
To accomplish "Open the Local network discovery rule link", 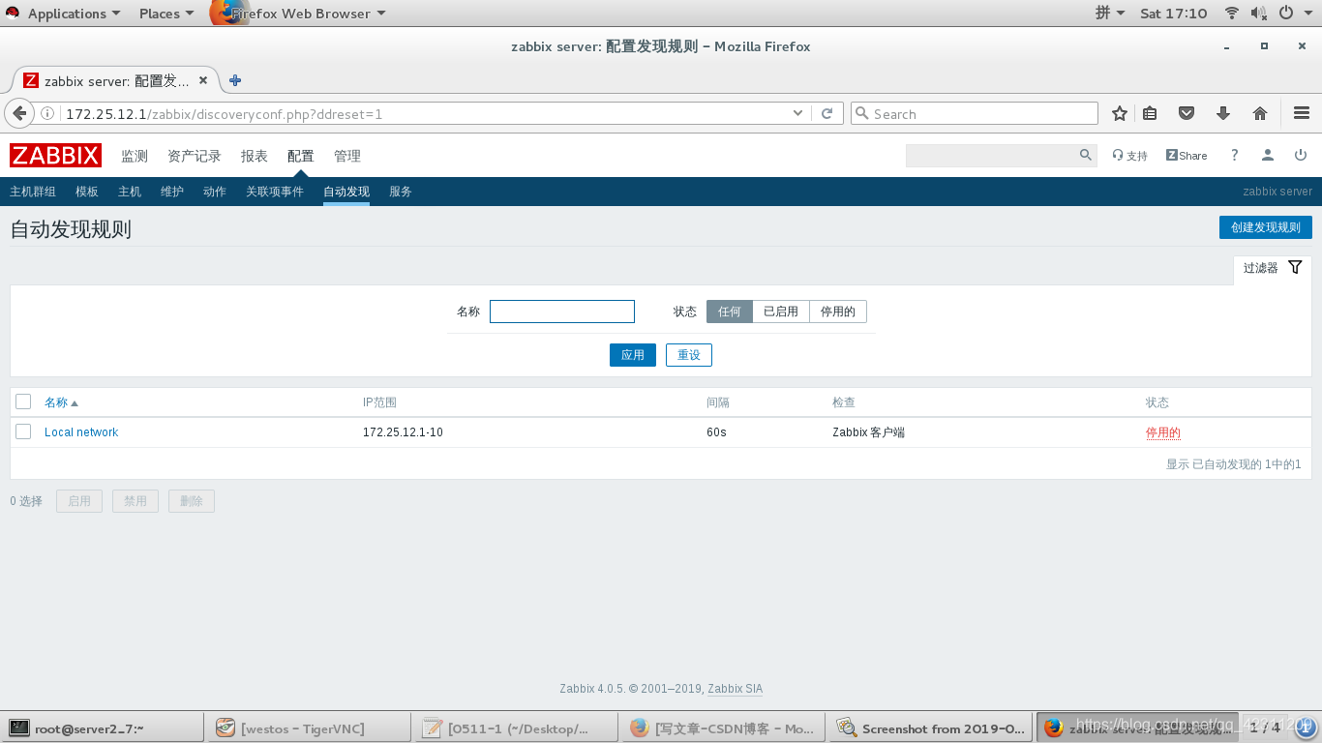I will (81, 432).
